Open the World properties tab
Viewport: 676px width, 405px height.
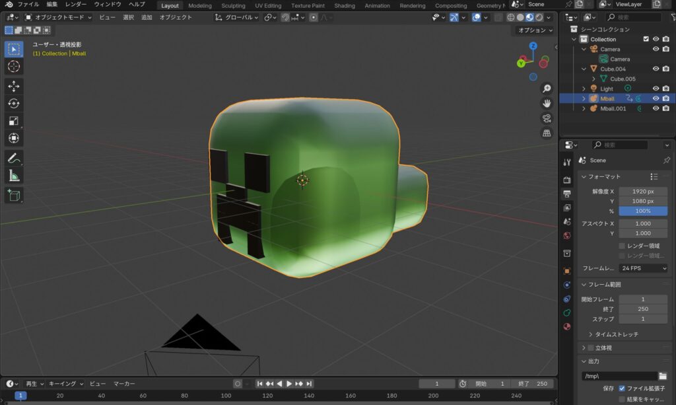[567, 235]
